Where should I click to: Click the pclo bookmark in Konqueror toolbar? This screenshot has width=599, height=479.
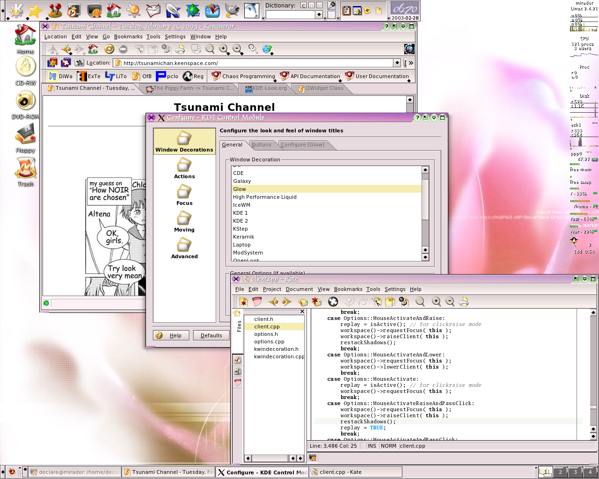coord(167,76)
